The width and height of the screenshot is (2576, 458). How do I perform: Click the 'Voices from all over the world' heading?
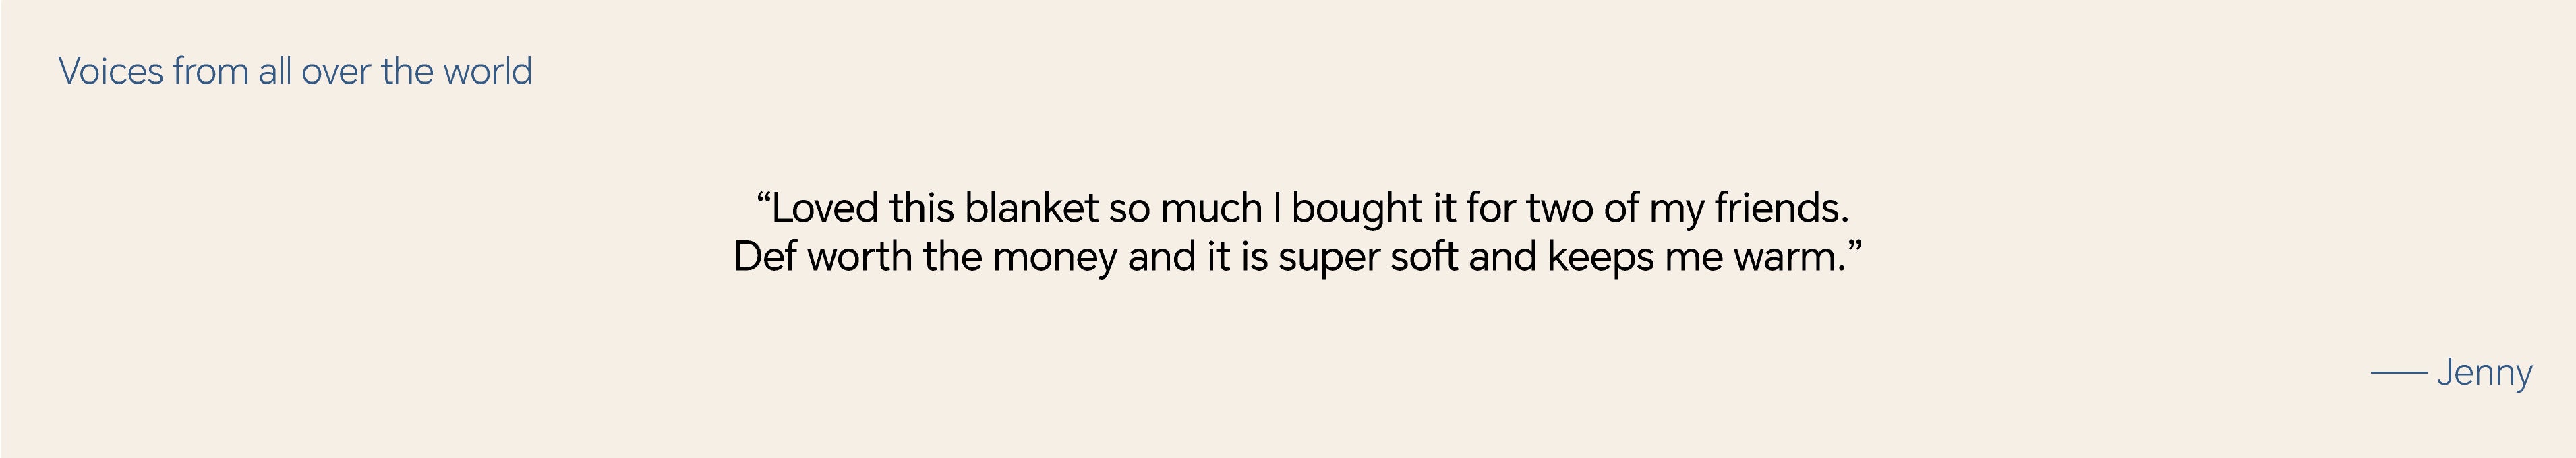[295, 71]
